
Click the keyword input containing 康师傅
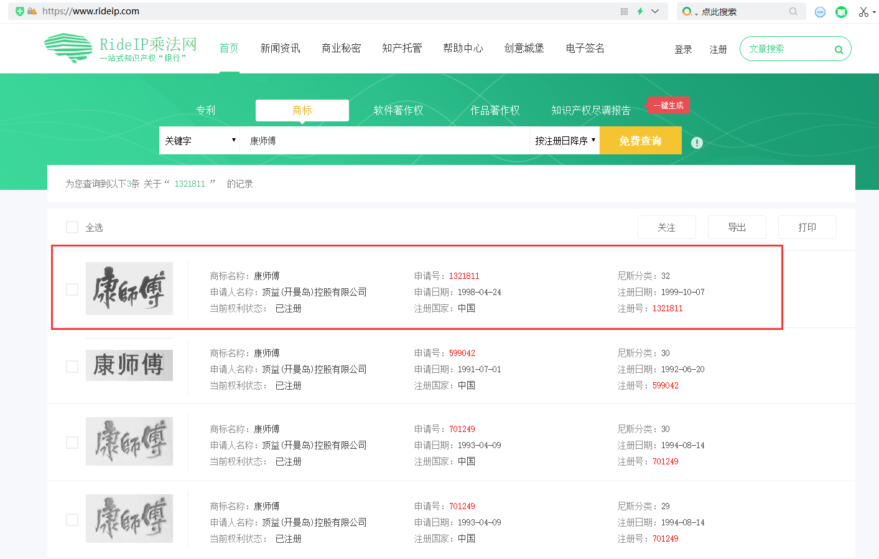coord(384,141)
